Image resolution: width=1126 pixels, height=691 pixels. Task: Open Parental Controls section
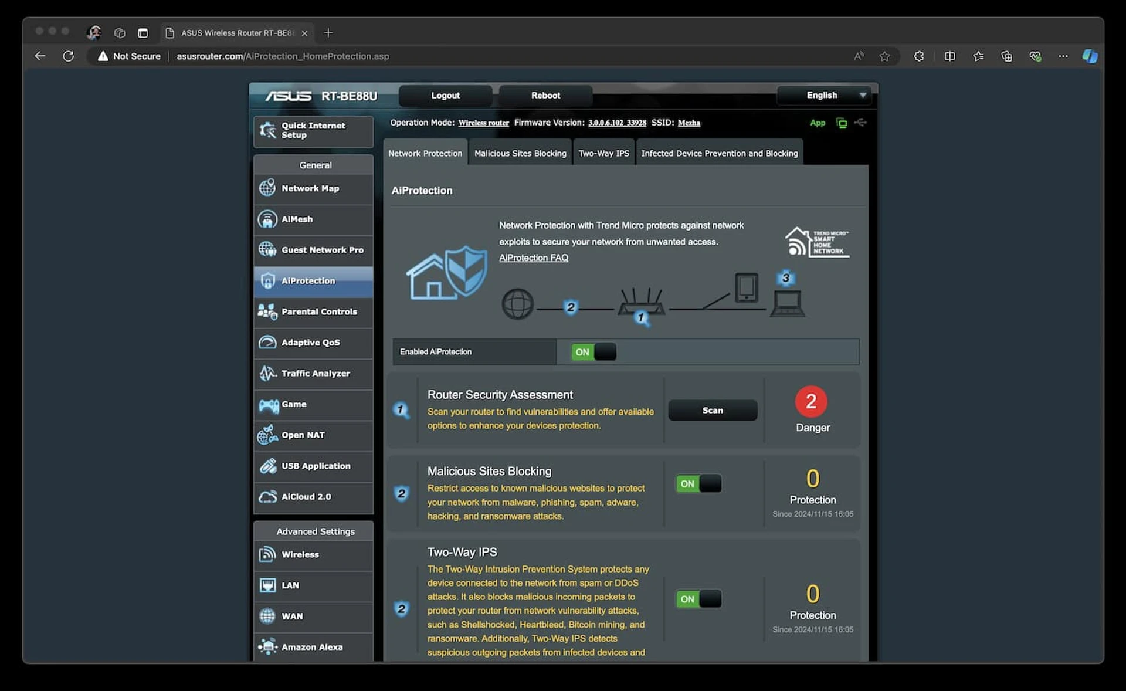point(313,311)
